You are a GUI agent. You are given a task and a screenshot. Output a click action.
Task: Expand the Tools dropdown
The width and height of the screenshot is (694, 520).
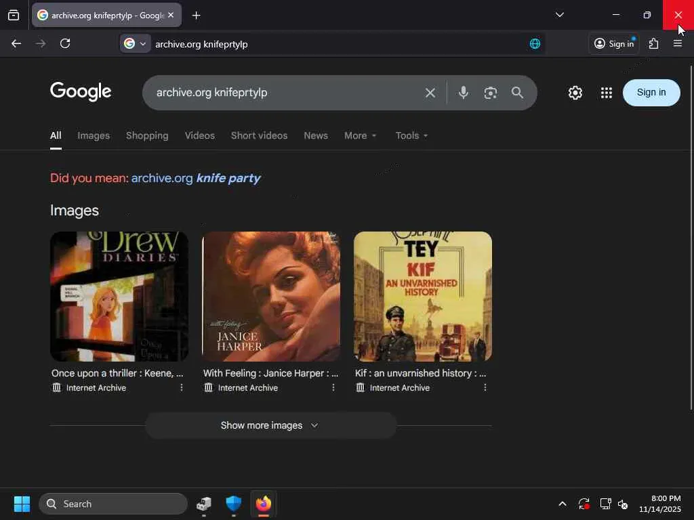[x=411, y=135]
